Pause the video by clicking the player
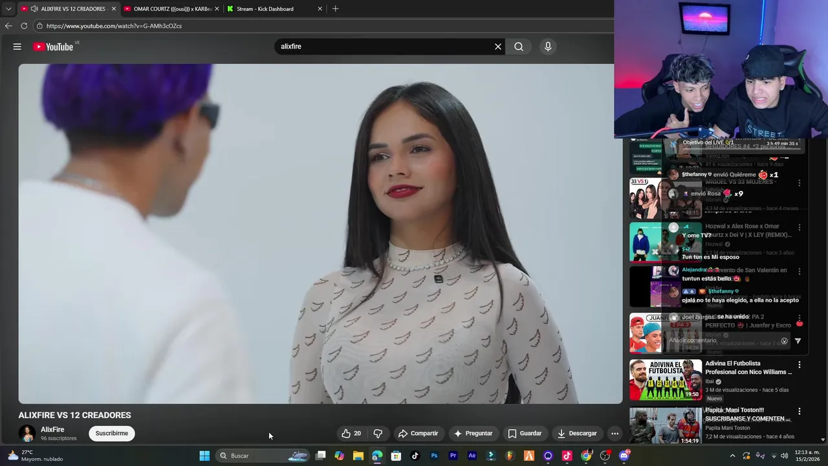Image resolution: width=828 pixels, height=466 pixels. coord(320,233)
